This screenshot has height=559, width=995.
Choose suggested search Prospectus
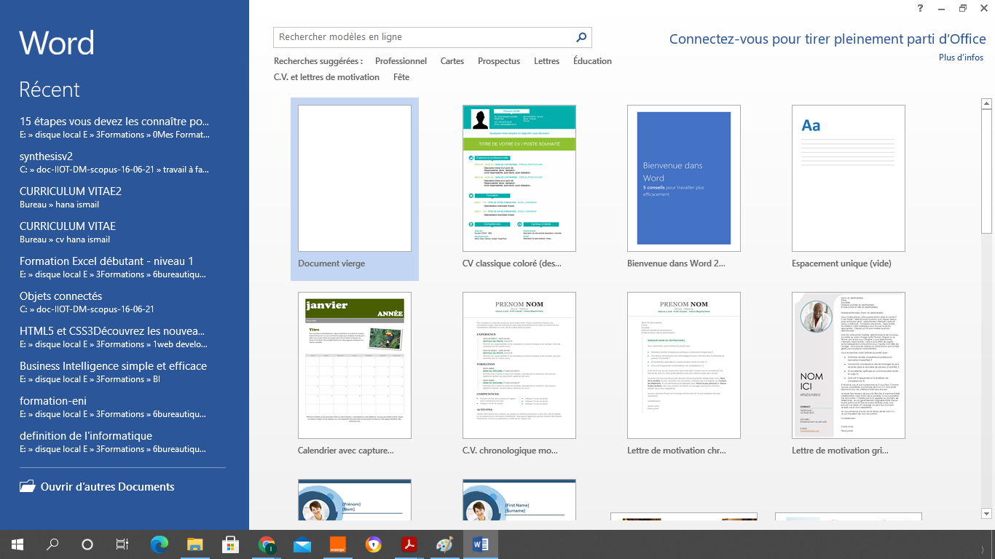click(x=499, y=61)
